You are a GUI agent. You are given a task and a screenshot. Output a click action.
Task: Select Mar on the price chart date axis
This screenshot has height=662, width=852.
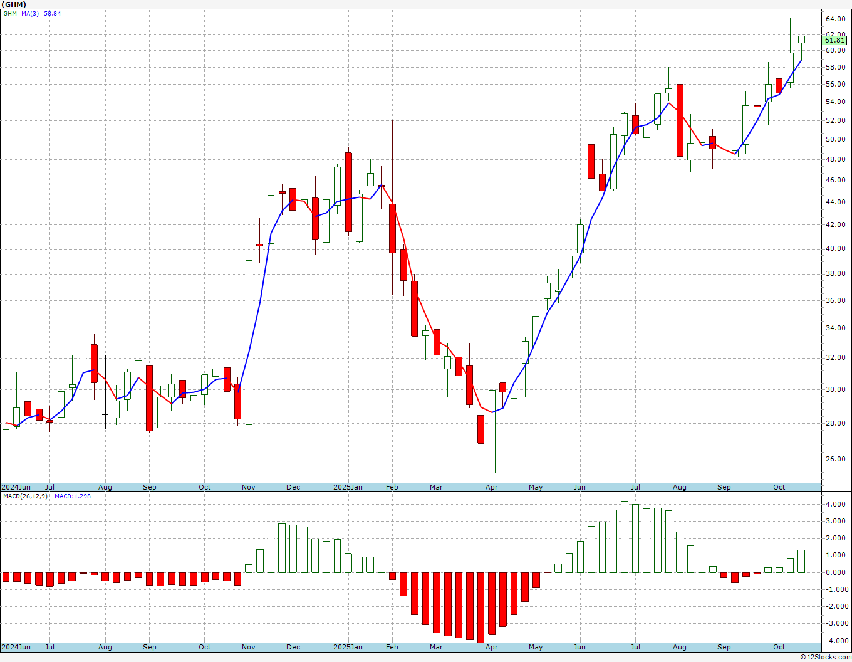click(x=437, y=487)
